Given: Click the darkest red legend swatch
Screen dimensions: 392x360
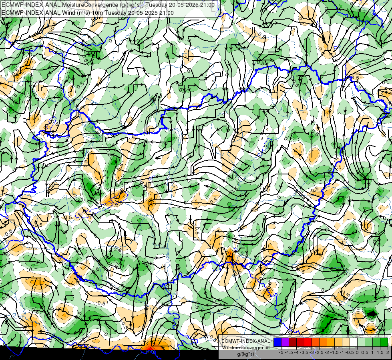Looking at the screenshot, I should pyautogui.click(x=293, y=342).
